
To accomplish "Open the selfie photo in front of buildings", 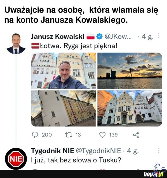I will tap(63, 71).
